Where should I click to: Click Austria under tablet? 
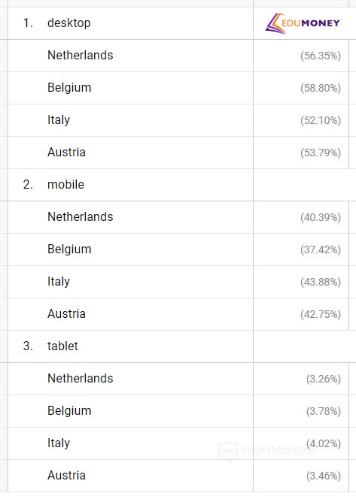(66, 476)
